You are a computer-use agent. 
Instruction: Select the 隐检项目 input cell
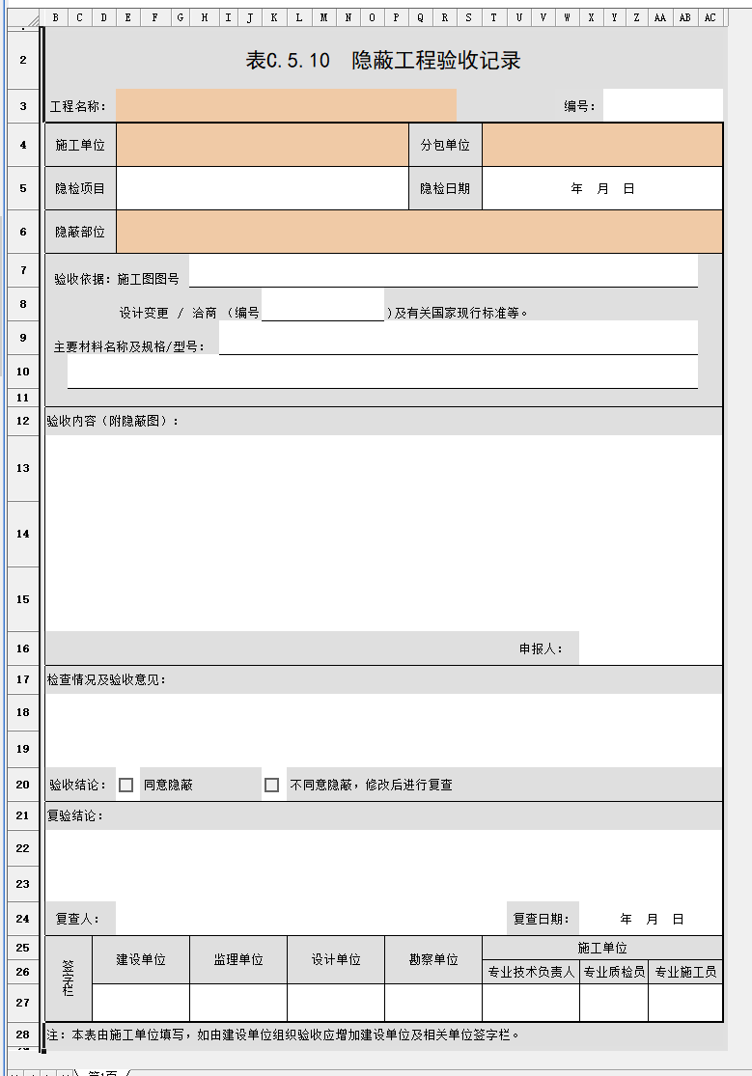(263, 188)
